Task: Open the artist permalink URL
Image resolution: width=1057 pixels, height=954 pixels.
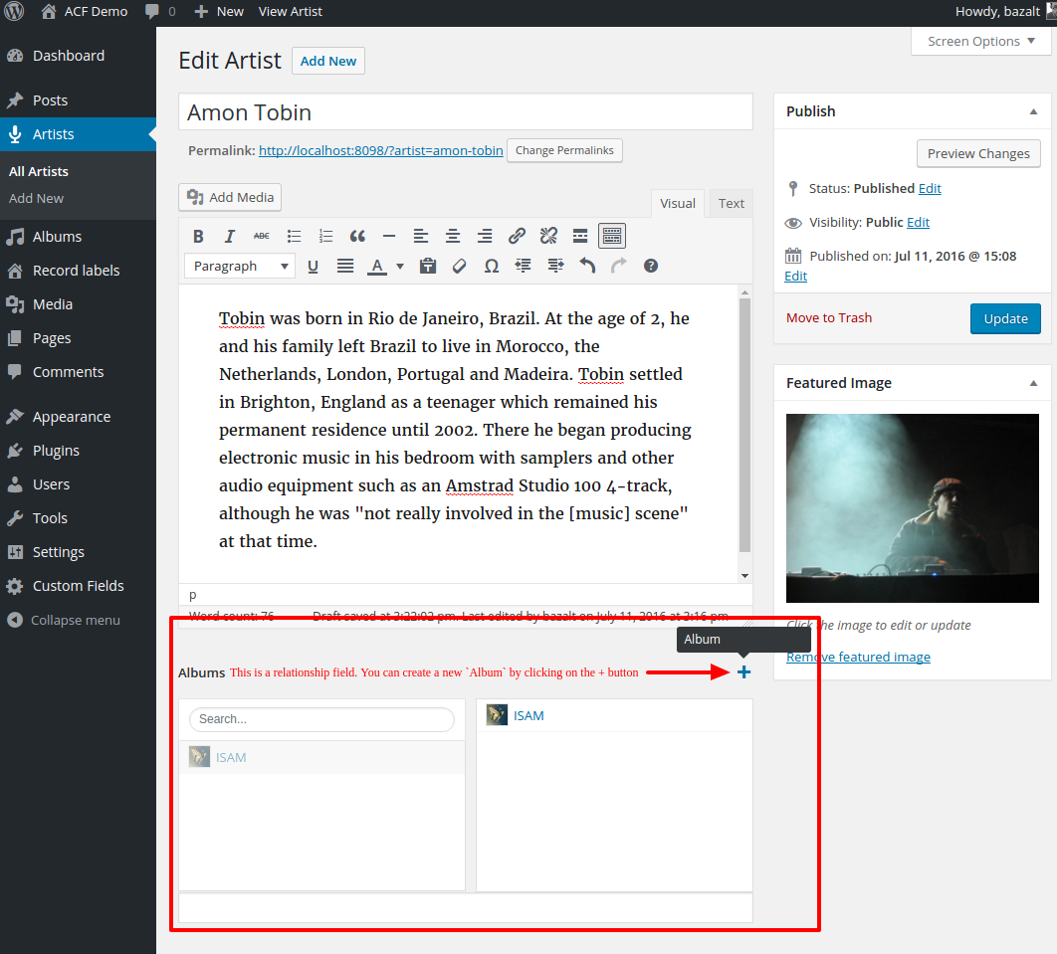Action: pyautogui.click(x=381, y=151)
